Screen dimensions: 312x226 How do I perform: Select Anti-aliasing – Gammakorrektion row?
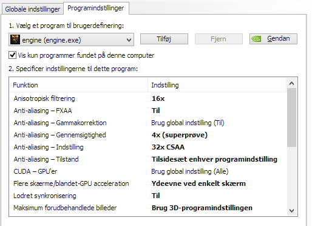pos(148,123)
